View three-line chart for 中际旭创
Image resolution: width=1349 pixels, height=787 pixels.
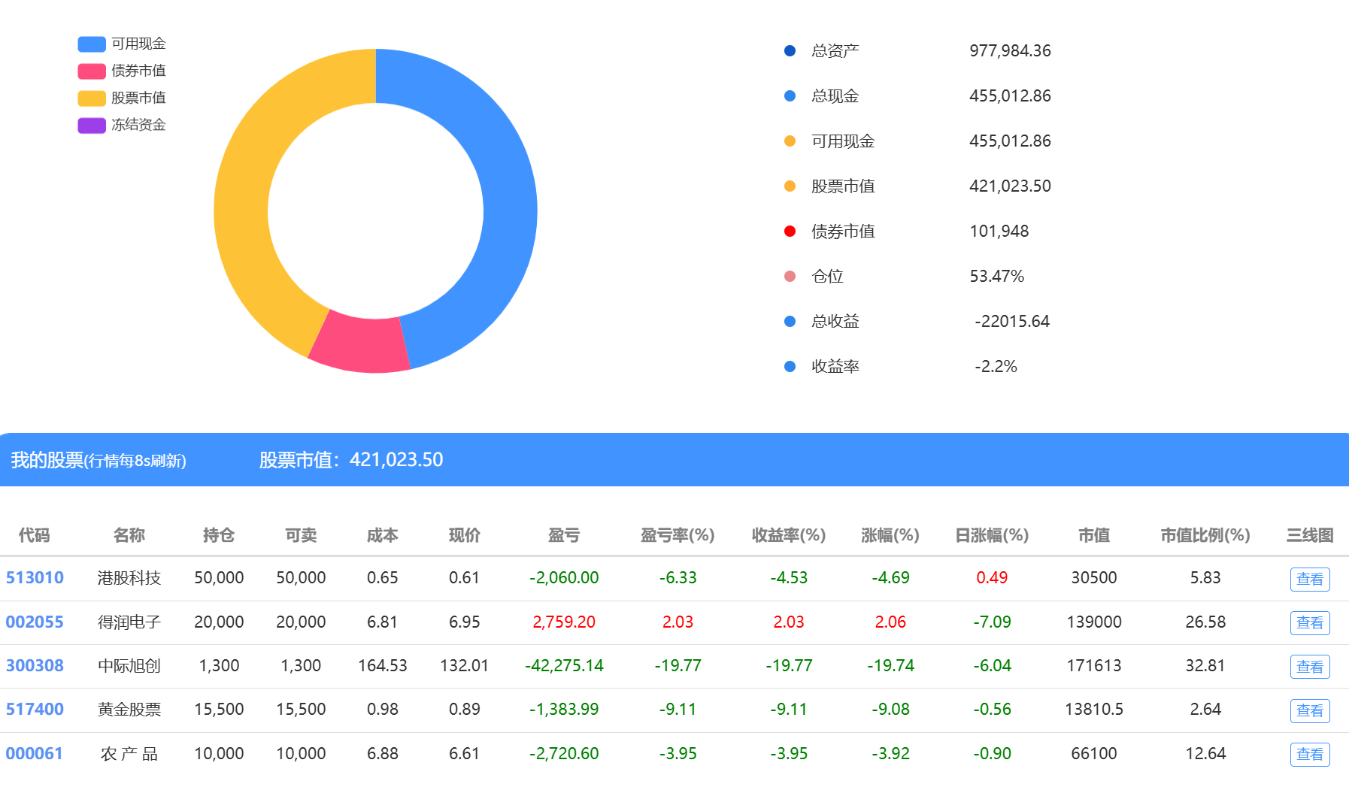coord(1309,667)
